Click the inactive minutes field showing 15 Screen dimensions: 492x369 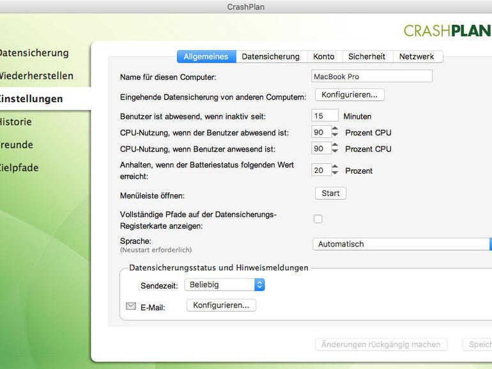(325, 116)
